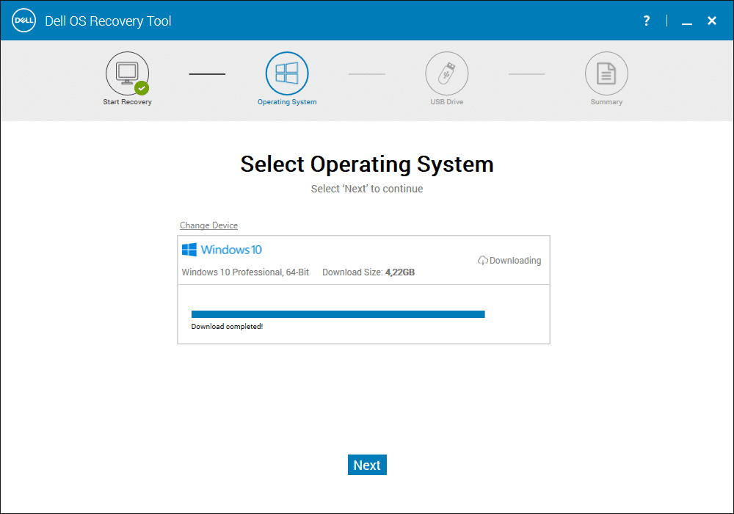Click the 'Download completed!' status text
734x514 pixels.
pos(227,326)
